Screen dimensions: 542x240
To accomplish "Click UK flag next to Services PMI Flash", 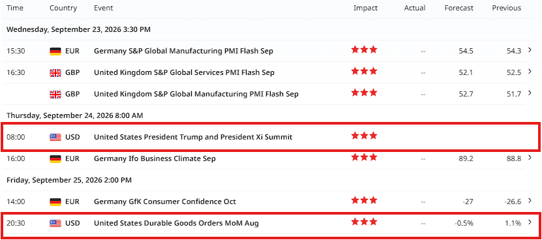I will tap(55, 72).
